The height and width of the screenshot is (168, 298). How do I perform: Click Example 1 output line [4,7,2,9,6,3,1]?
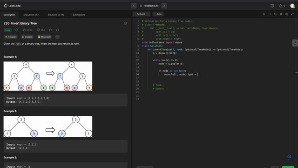(23, 102)
